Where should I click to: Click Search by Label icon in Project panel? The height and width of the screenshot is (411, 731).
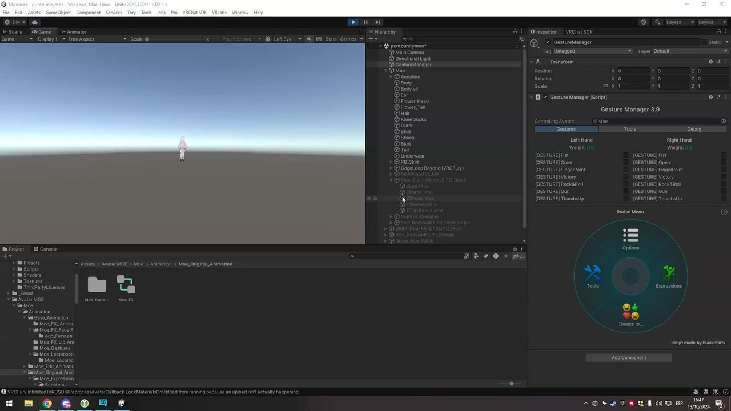[486, 256]
